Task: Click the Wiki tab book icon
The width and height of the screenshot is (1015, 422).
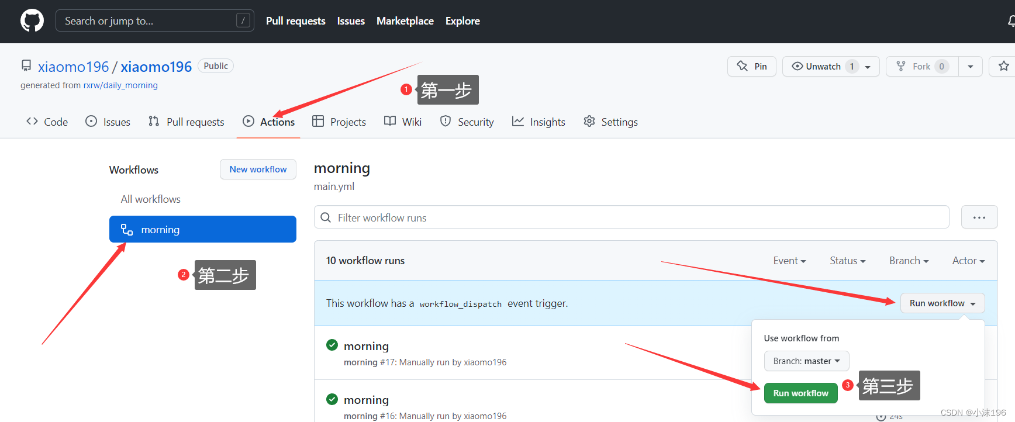Action: pyautogui.click(x=390, y=121)
